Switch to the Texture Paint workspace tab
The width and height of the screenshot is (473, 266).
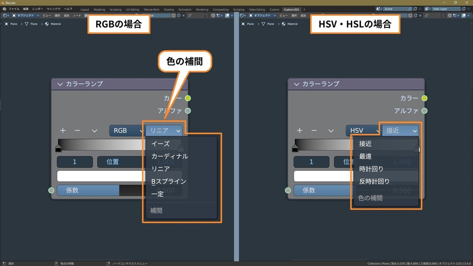[x=151, y=9]
